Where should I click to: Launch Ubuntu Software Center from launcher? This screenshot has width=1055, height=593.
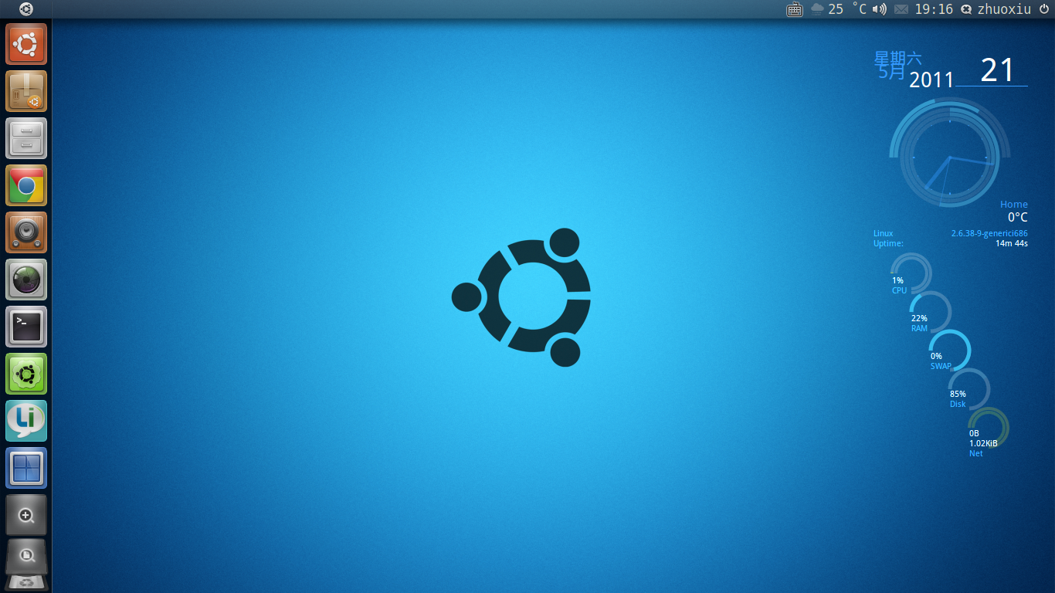26,91
